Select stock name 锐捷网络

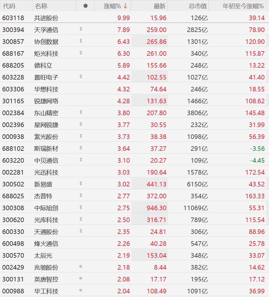click(x=46, y=101)
